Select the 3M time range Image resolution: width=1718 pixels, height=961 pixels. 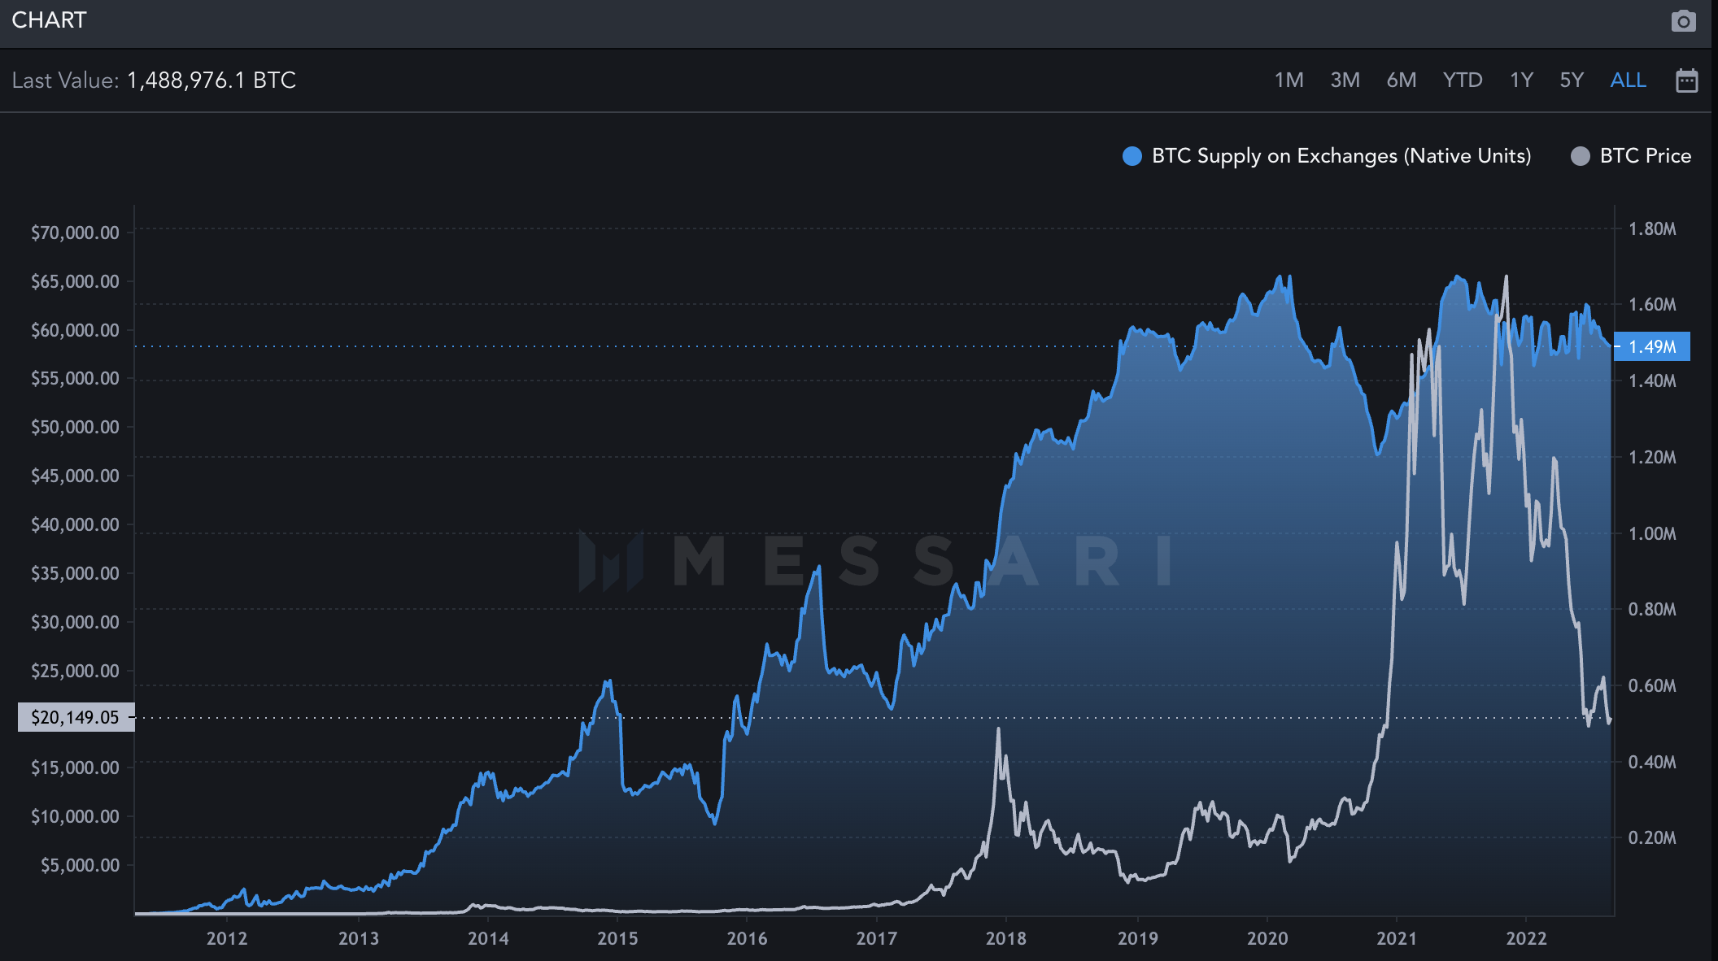(x=1345, y=80)
